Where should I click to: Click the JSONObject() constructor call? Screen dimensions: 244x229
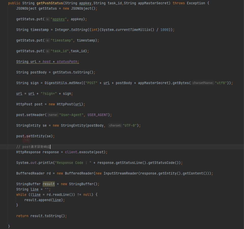tap(83, 8)
